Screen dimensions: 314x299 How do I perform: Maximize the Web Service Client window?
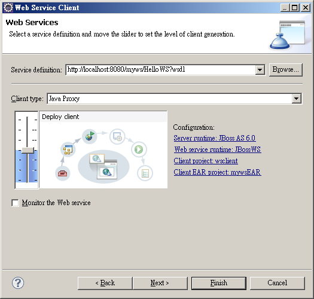tap(295, 8)
